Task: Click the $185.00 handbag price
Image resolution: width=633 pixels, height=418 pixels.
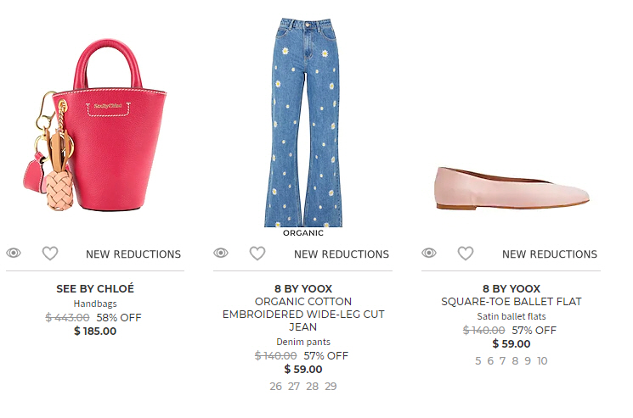Action: (95, 332)
